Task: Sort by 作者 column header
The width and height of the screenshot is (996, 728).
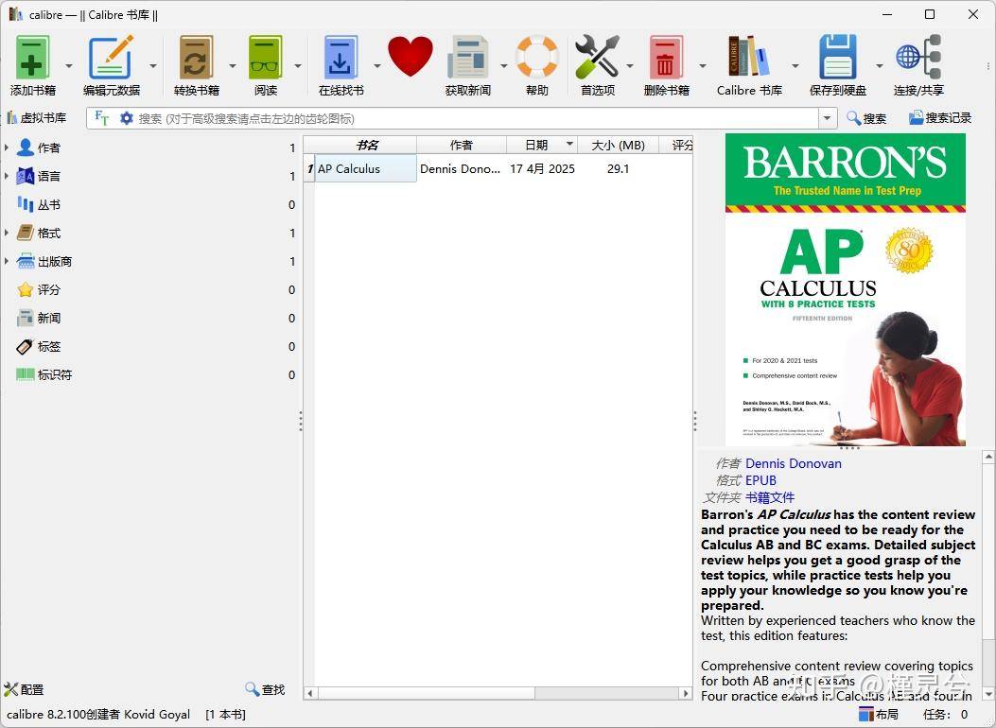Action: tap(462, 145)
